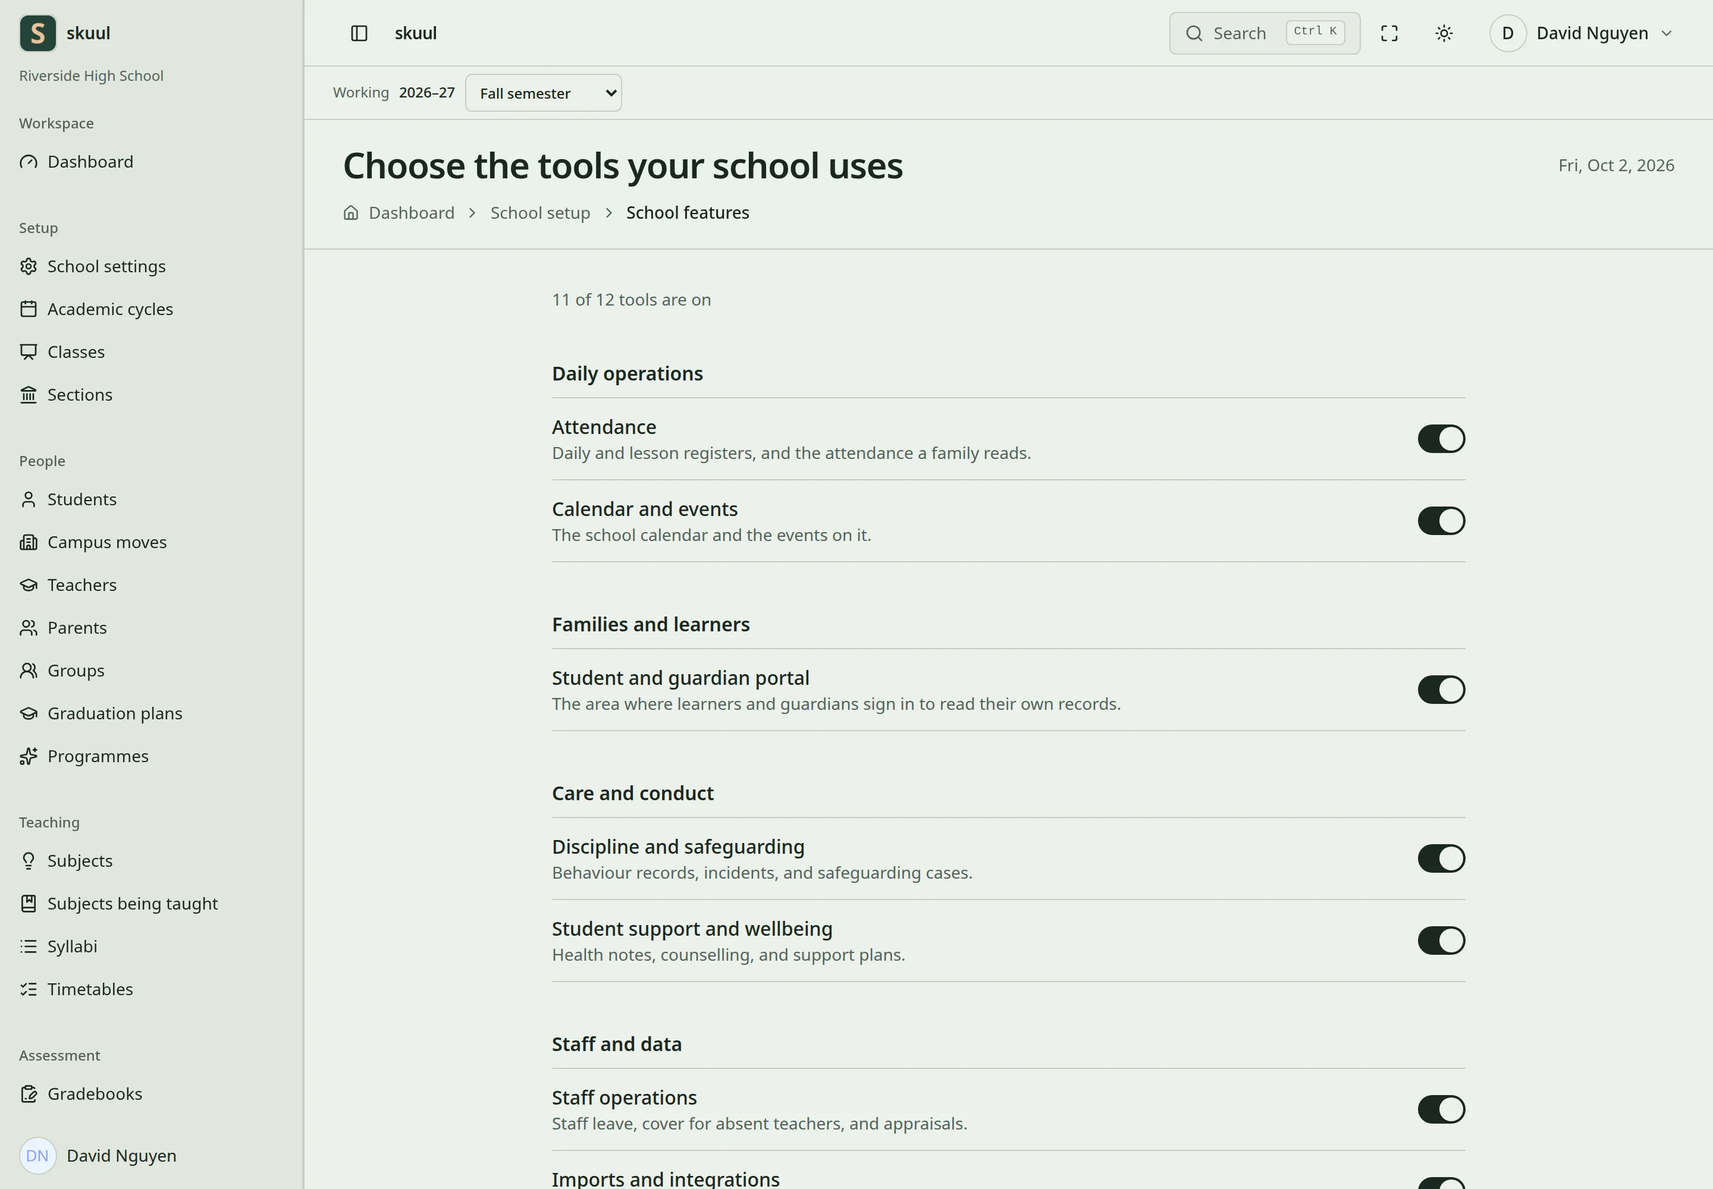Follow the Dashboard breadcrumb link
1713x1189 pixels.
click(412, 213)
